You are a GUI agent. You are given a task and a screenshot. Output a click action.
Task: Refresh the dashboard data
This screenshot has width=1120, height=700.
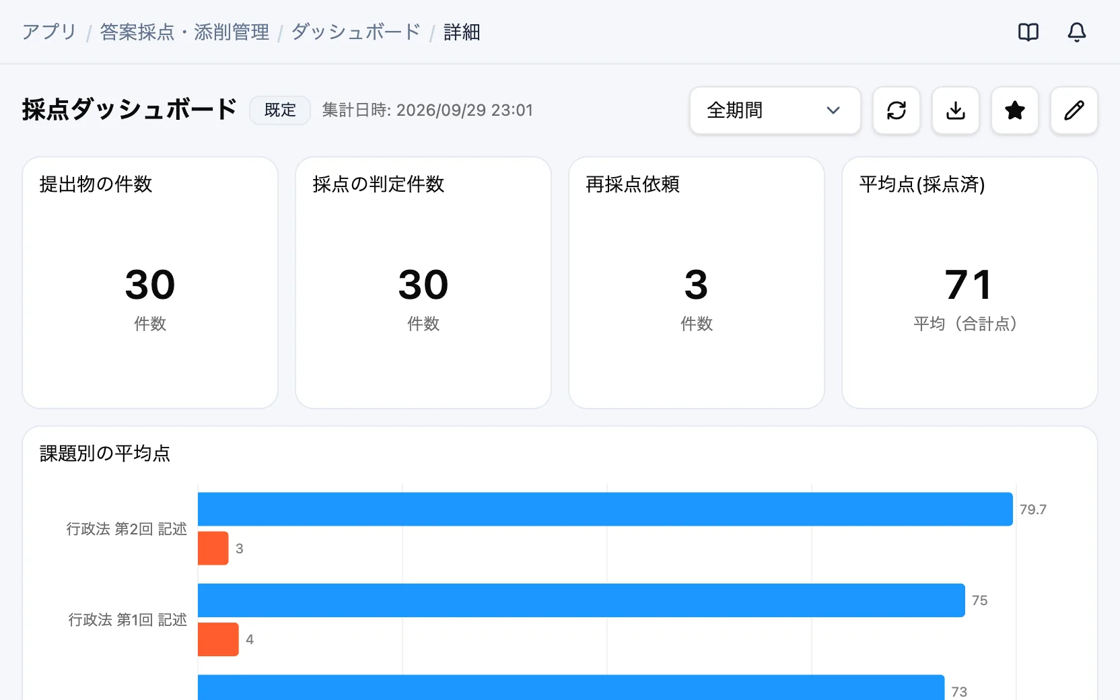click(x=897, y=110)
